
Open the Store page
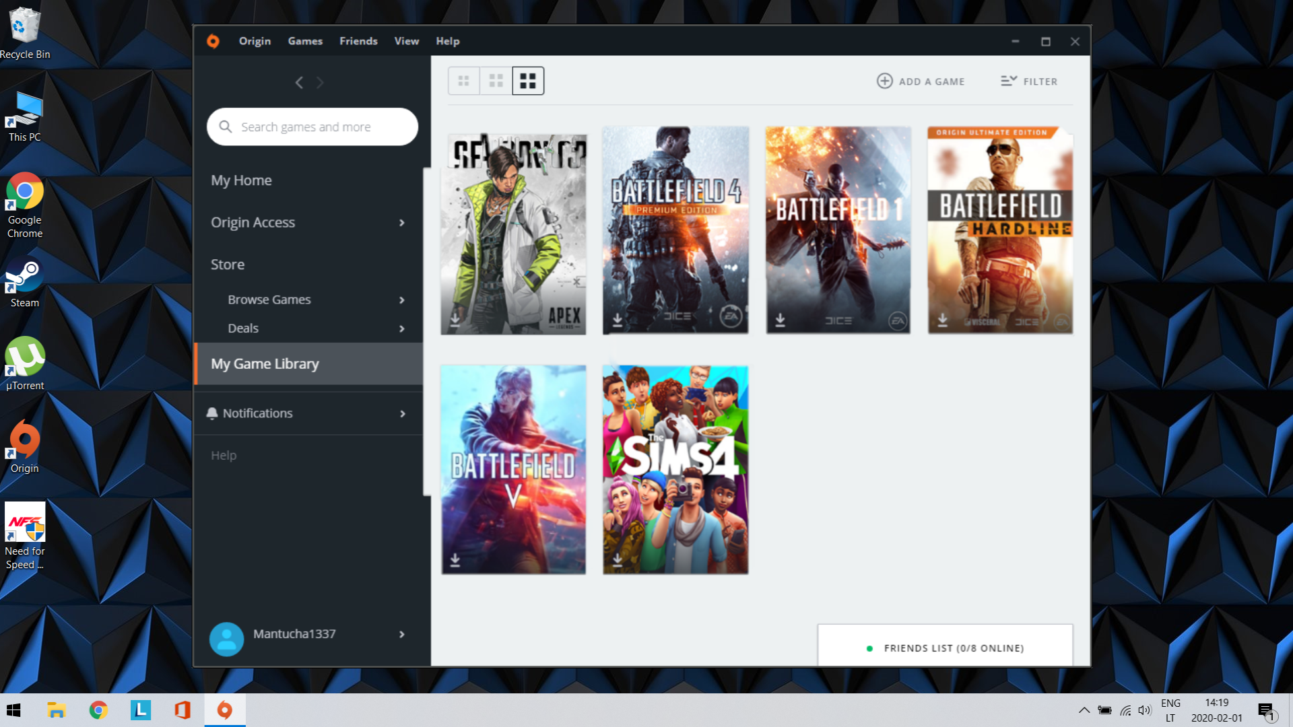[x=228, y=265]
